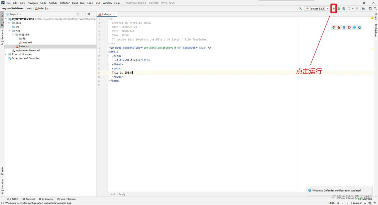Open the Java Enterprise tool window

pyautogui.click(x=66, y=199)
